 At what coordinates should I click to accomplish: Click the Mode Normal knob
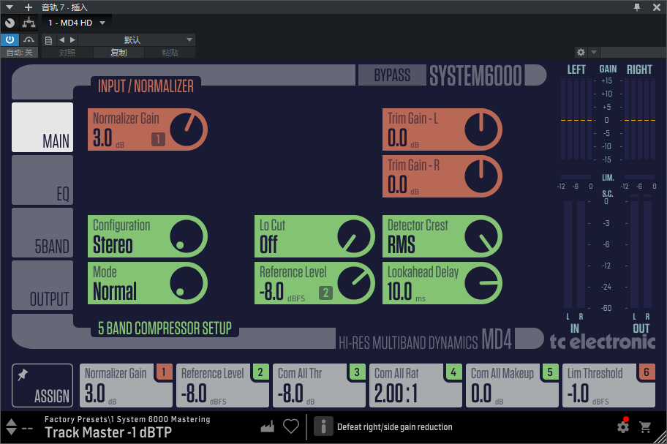tap(186, 283)
